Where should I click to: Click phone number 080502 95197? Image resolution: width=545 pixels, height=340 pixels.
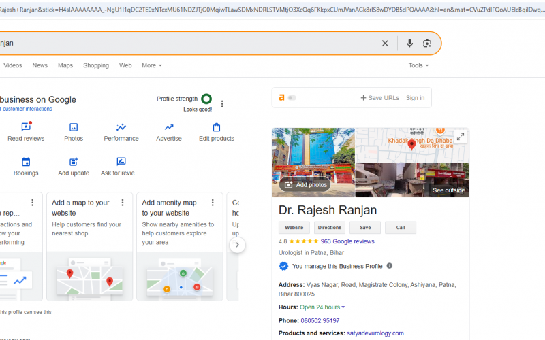coord(320,320)
